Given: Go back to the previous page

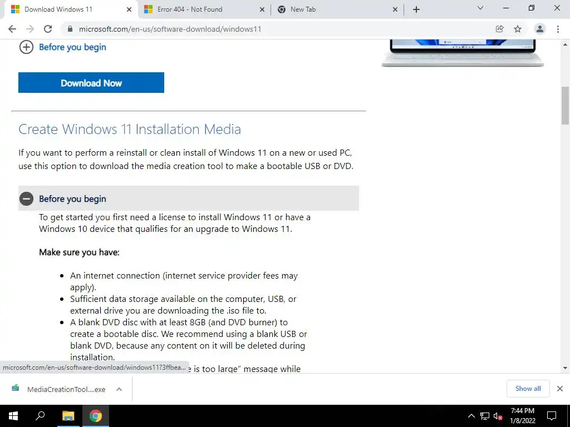Looking at the screenshot, I should (12, 29).
